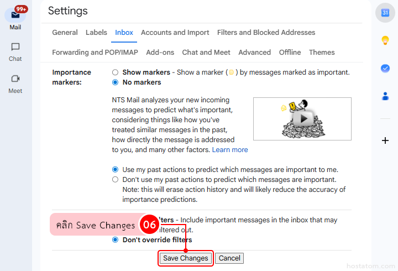Open Google Keep lightbulb icon
Image resolution: width=398 pixels, height=271 pixels.
385,40
